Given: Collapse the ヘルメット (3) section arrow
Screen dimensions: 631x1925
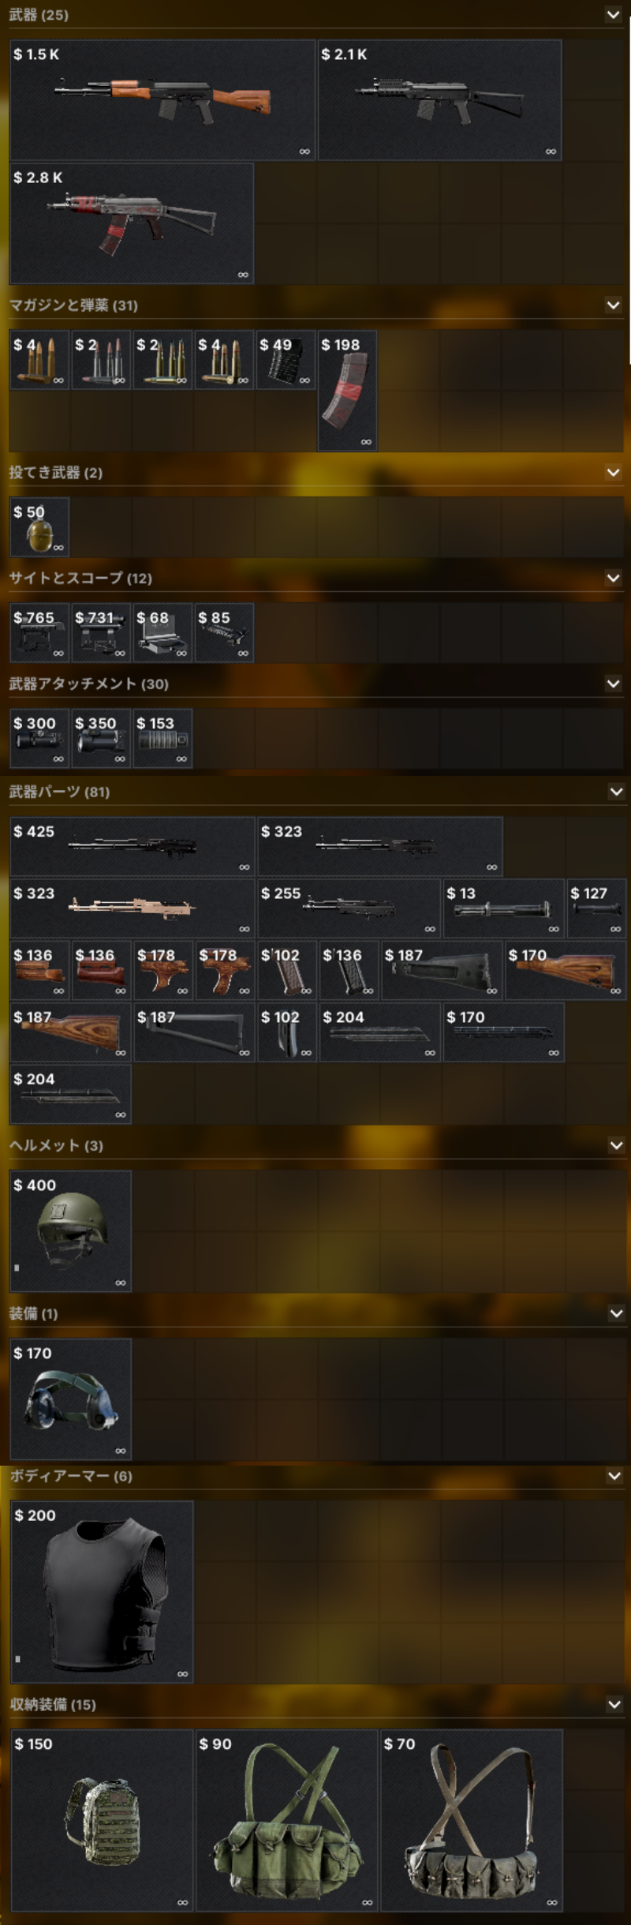Looking at the screenshot, I should 616,1145.
